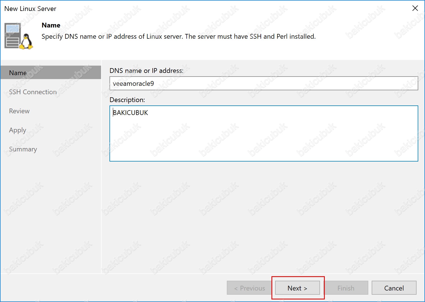Click the DNS name or IP address field
This screenshot has height=302, width=425.
[x=264, y=83]
